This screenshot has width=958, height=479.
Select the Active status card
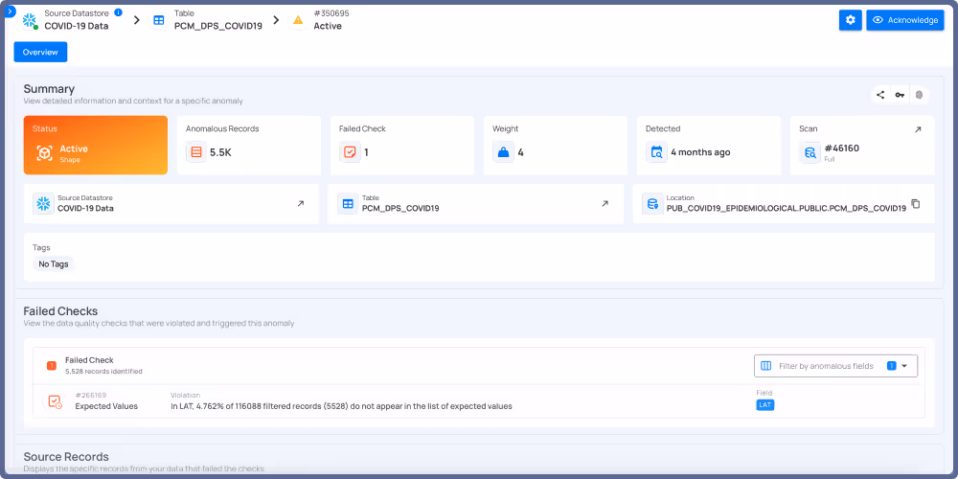(96, 146)
